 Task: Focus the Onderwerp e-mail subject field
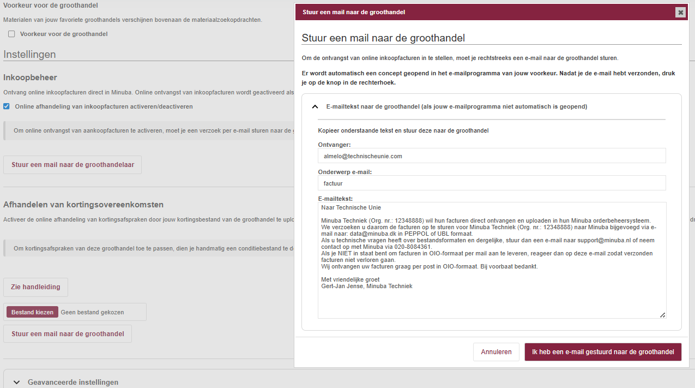[492, 183]
